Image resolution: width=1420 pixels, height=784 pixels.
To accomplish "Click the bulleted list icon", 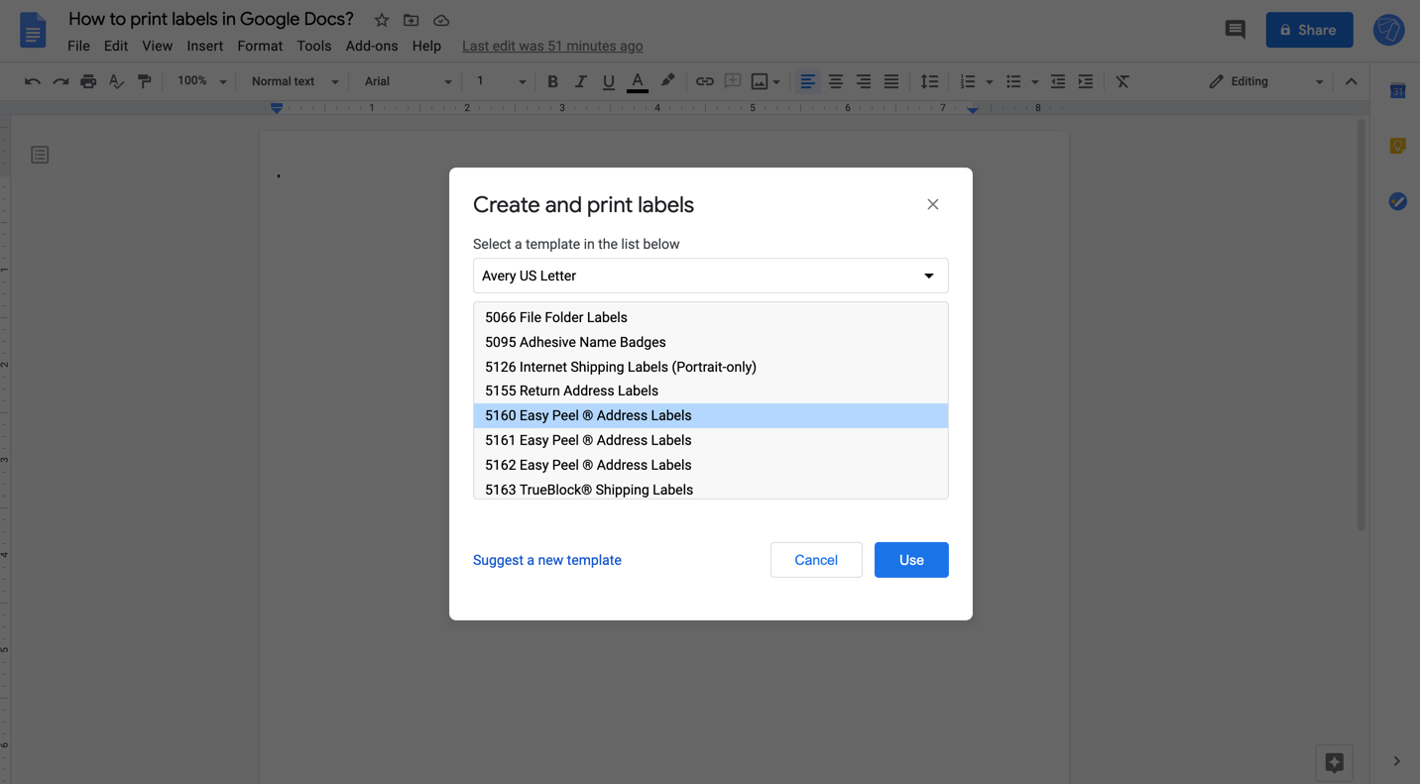I will (1012, 81).
